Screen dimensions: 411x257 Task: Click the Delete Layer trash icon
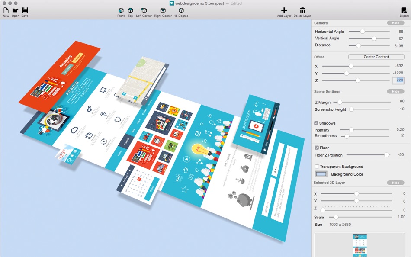click(x=302, y=10)
